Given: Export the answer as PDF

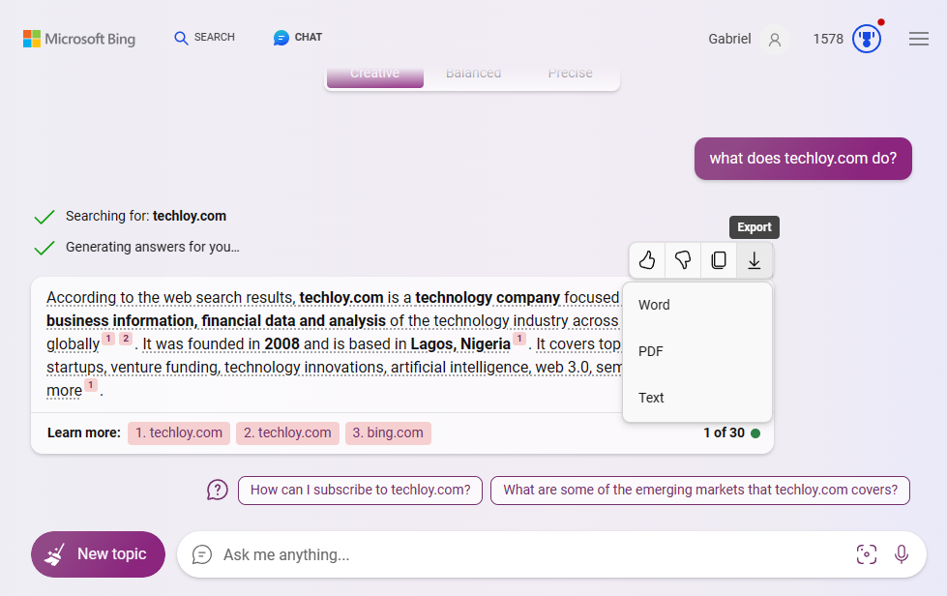Looking at the screenshot, I should click(697, 351).
